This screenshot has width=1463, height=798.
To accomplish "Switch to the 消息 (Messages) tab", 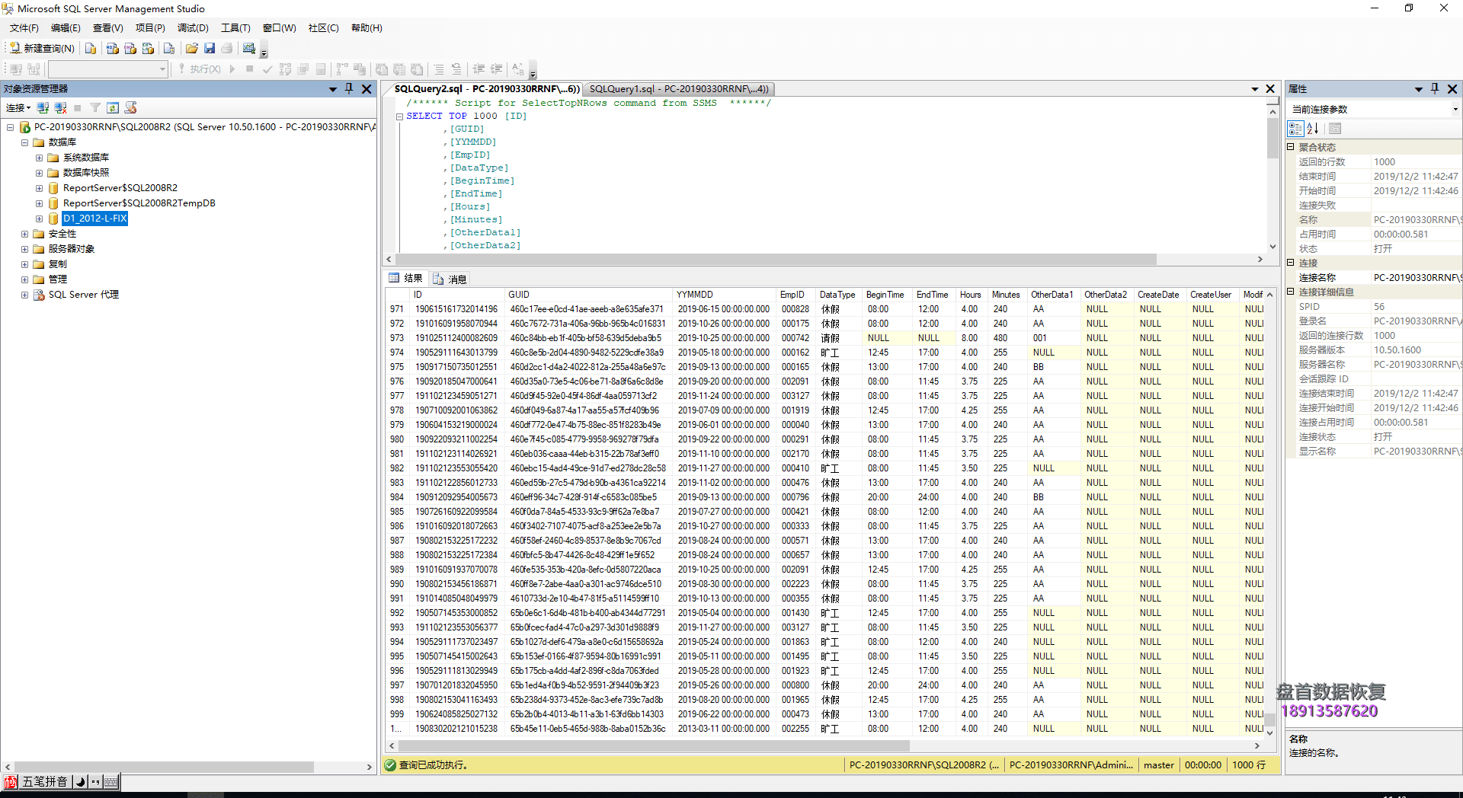I will [x=450, y=279].
